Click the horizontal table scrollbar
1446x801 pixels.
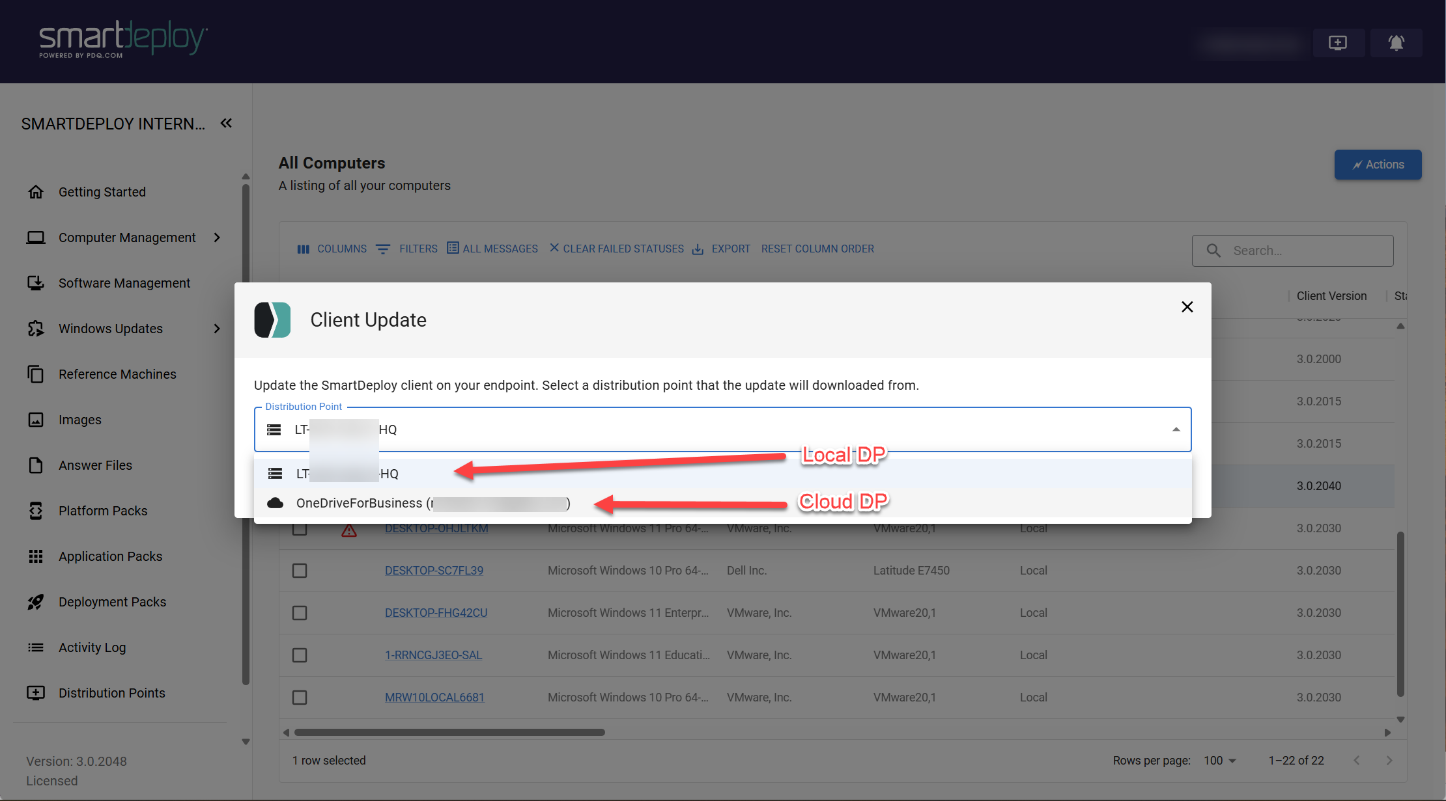coord(449,733)
